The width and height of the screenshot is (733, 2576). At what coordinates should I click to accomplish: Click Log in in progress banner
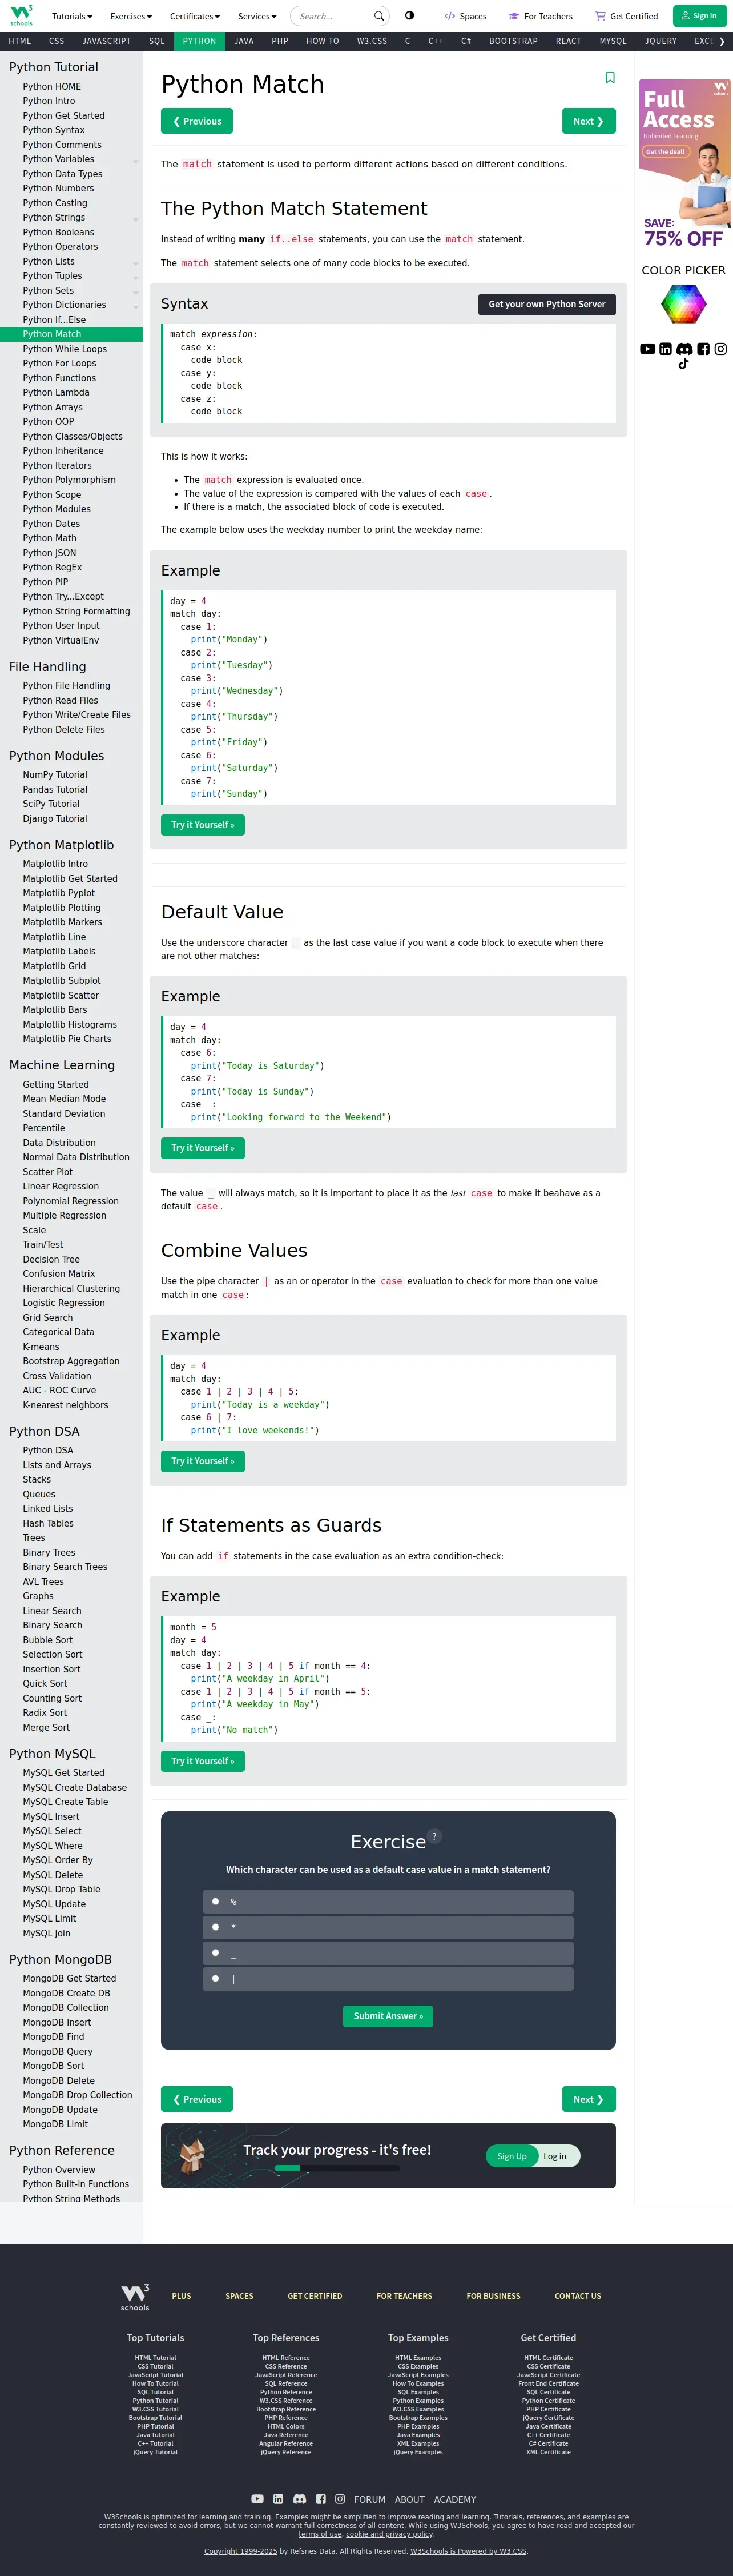coord(555,2156)
